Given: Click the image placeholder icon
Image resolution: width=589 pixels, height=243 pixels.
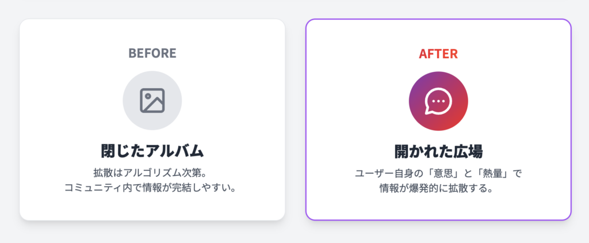Looking at the screenshot, I should [x=152, y=100].
